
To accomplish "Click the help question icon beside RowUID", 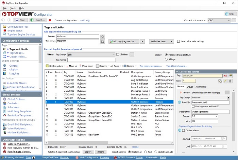I will [x=180, y=102].
